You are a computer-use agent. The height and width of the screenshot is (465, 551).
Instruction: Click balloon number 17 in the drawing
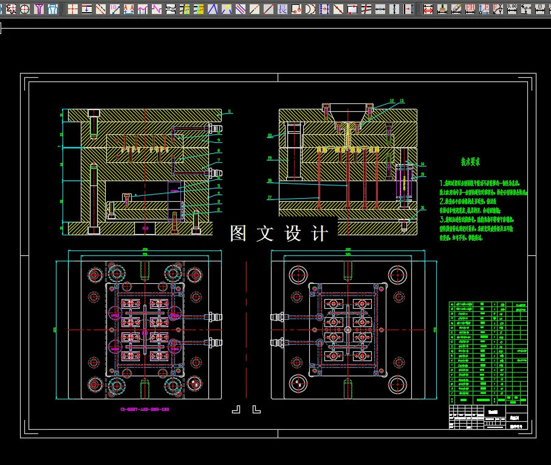coord(270,198)
